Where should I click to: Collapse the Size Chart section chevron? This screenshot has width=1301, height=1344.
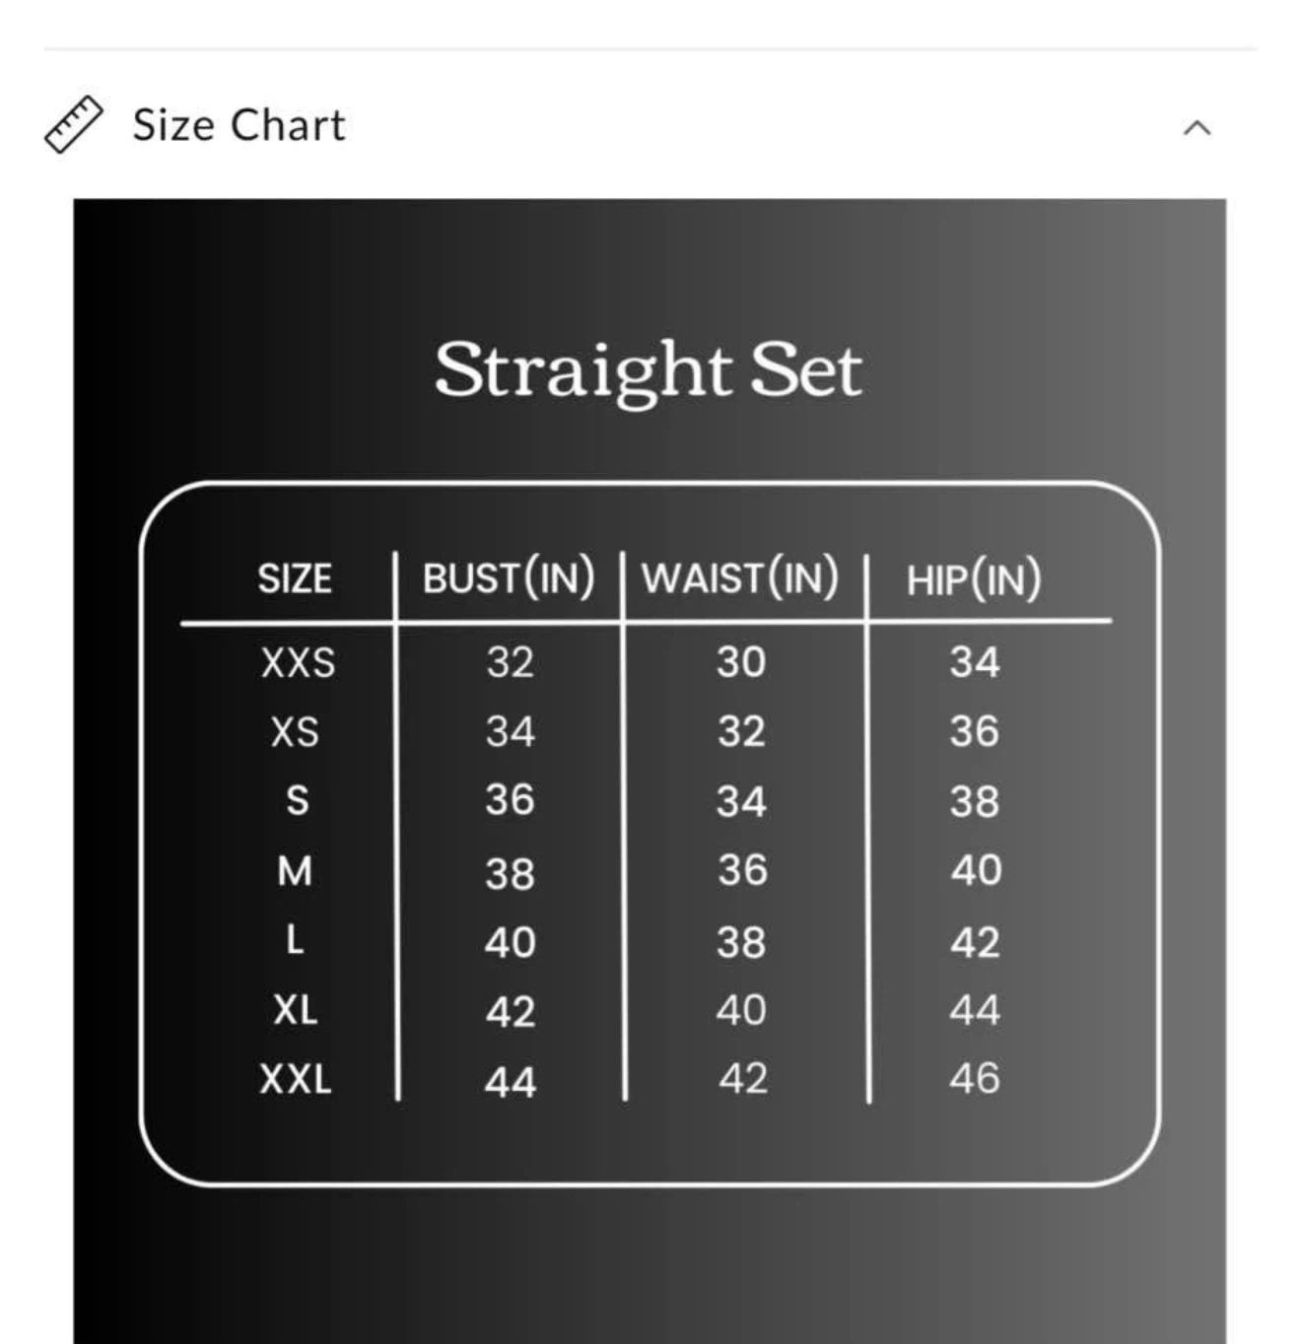tap(1197, 127)
